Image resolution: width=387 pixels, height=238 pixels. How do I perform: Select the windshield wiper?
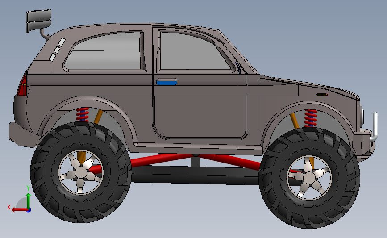point(238,68)
